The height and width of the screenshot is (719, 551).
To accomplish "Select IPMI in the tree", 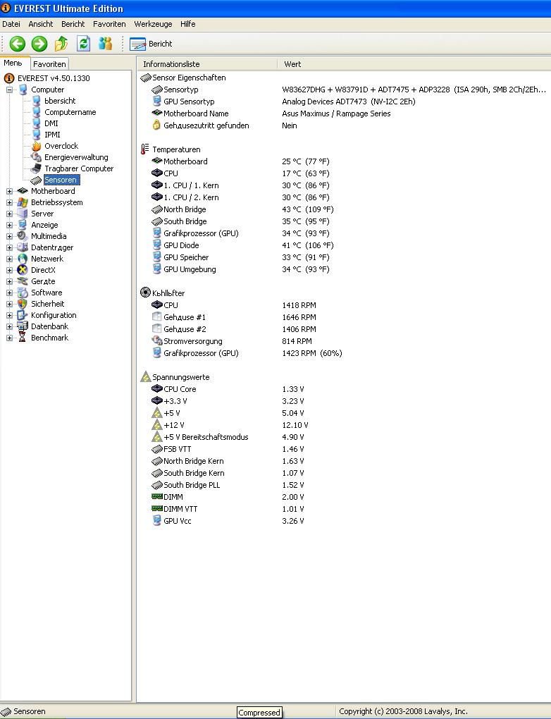I will [52, 135].
